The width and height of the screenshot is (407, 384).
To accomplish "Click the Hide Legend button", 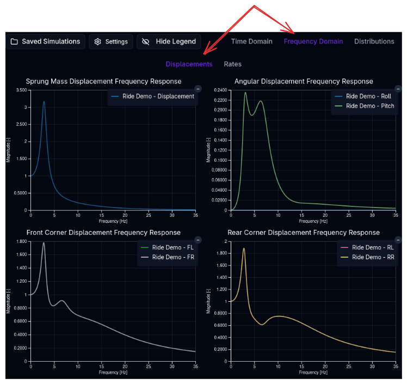I will point(169,41).
